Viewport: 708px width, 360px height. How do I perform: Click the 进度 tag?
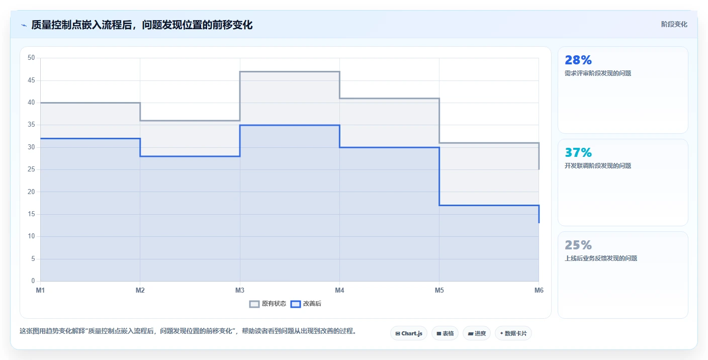[x=477, y=333]
